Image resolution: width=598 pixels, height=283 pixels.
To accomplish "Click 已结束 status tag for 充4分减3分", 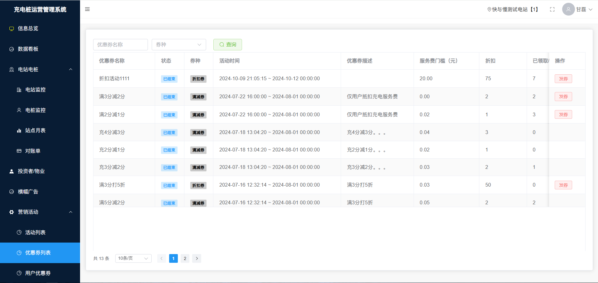I will [x=169, y=133].
